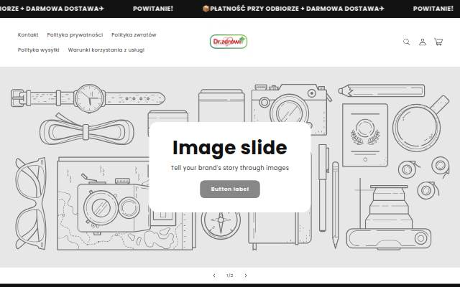This screenshot has width=460, height=287.
Task: Open the search icon in header
Action: click(x=406, y=42)
